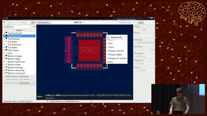Check the Polygon arc centers filter
Screen dimensions: 207x116
coord(107,58)
